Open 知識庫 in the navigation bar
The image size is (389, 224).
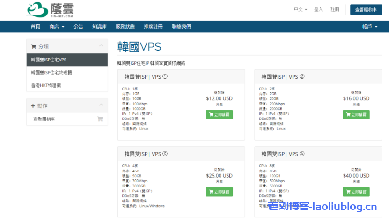pyautogui.click(x=99, y=27)
